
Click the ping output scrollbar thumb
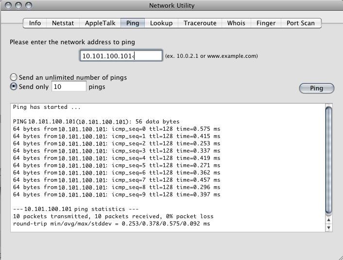328,160
